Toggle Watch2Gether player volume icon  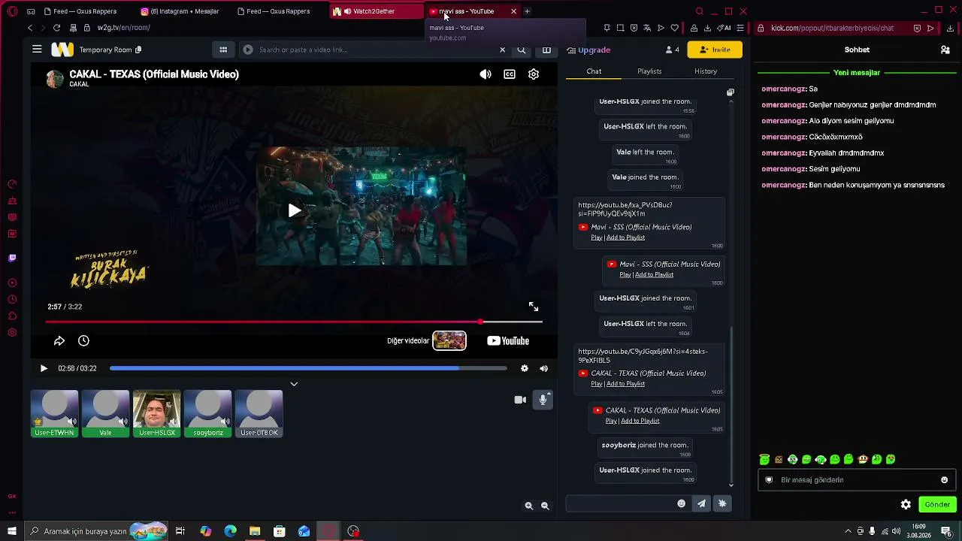pyautogui.click(x=544, y=368)
